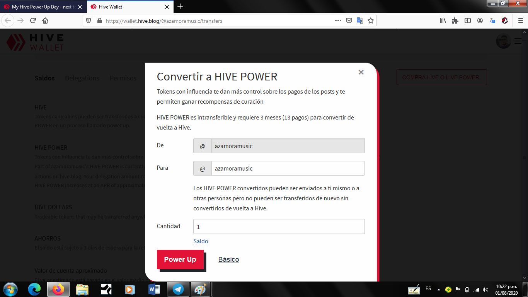Viewport: 528px width, 297px height.
Task: Show hidden system tray icons
Action: click(439, 289)
